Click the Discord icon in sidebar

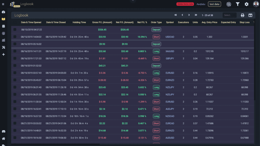3,132
